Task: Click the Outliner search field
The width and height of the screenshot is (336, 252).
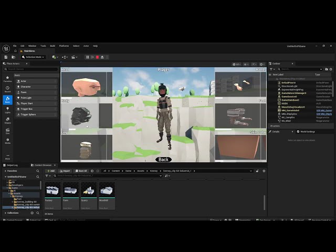Action: [x=300, y=69]
